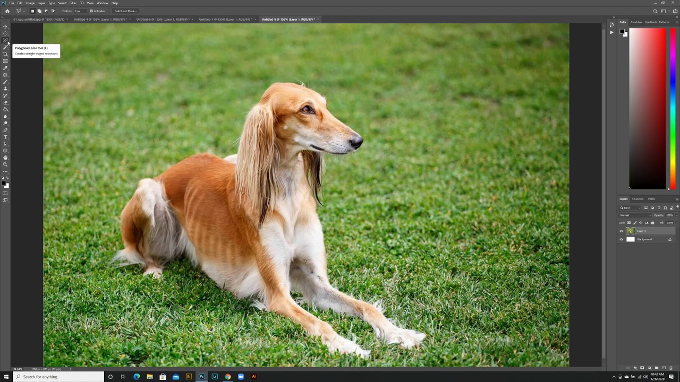This screenshot has height=382, width=680.
Task: Toggle type layer filter icon
Action: pyautogui.click(x=659, y=207)
